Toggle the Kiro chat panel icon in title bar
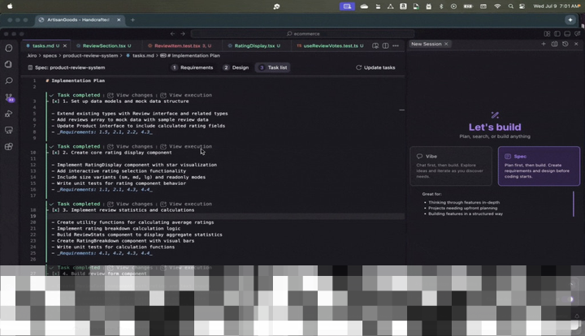The height and width of the screenshot is (336, 585). click(577, 33)
